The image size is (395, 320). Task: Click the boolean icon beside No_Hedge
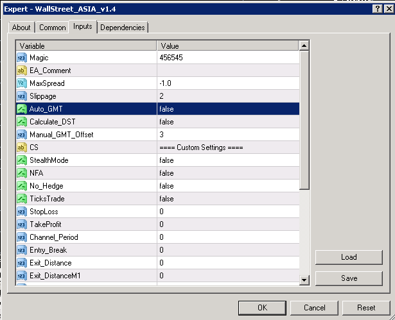(x=22, y=186)
